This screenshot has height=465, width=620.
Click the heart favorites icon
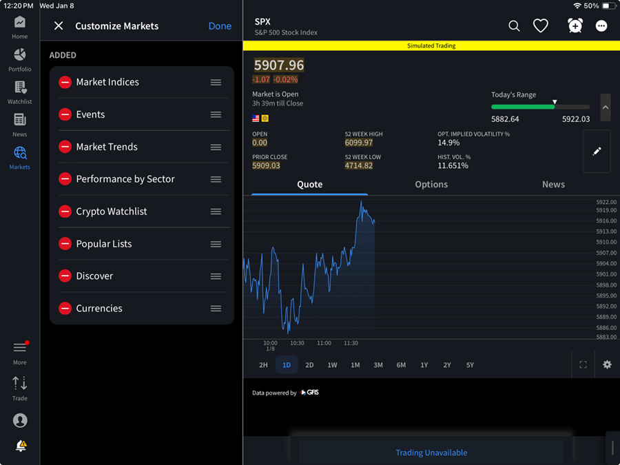coord(541,25)
